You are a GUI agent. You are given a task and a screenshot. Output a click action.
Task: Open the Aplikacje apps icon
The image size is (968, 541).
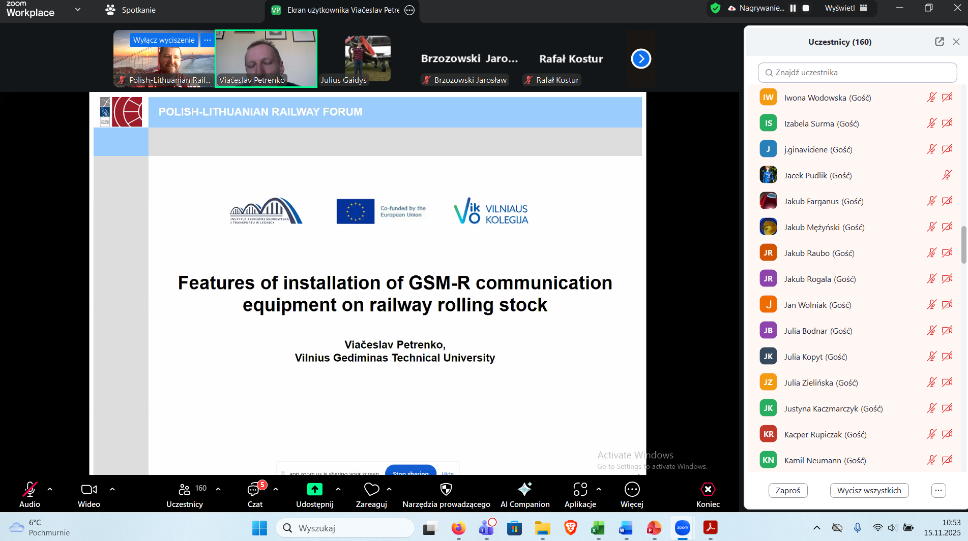(x=580, y=490)
